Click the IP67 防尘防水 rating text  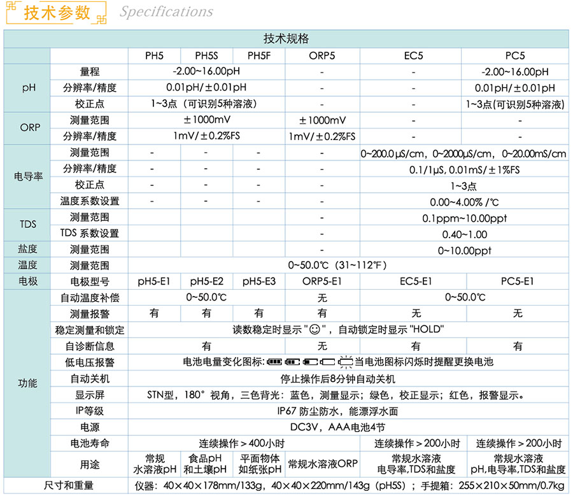tap(337, 411)
